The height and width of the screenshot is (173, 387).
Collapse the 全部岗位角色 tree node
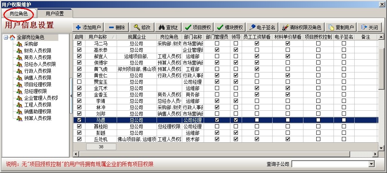[x=6, y=38]
